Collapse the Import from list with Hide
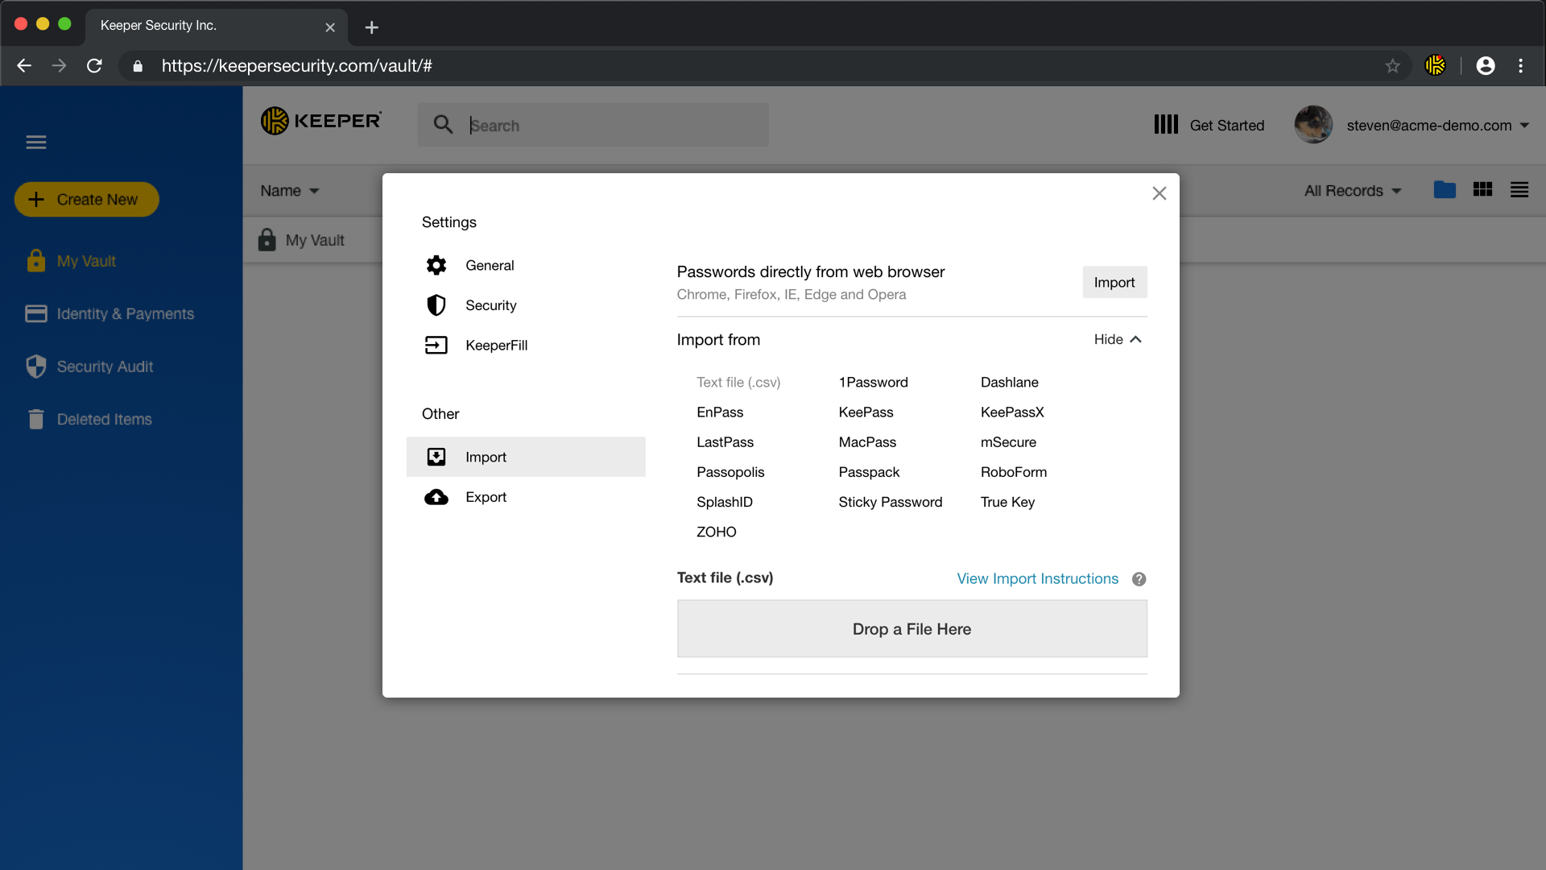 click(x=1118, y=339)
